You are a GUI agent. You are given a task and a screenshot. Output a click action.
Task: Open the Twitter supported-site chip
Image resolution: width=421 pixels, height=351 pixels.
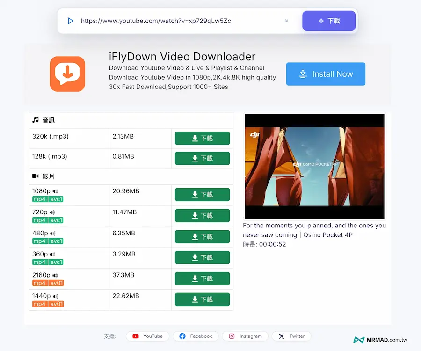(291, 336)
